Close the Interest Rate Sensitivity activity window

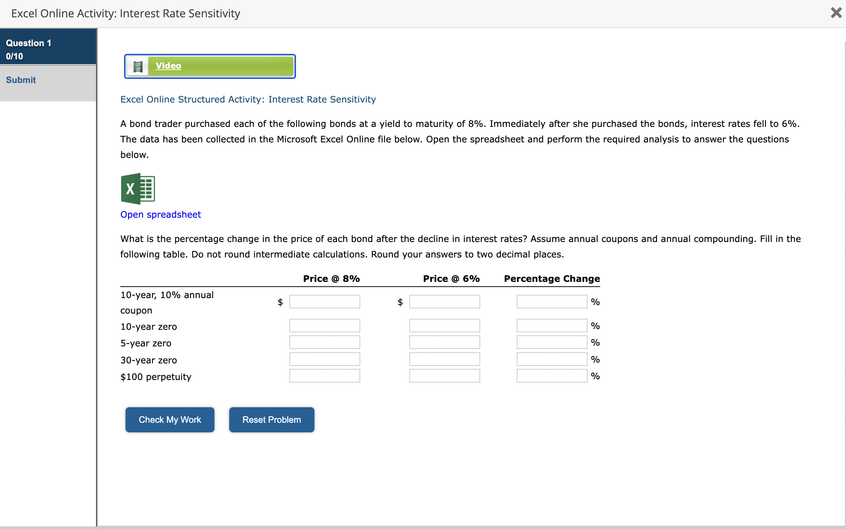[x=836, y=13]
